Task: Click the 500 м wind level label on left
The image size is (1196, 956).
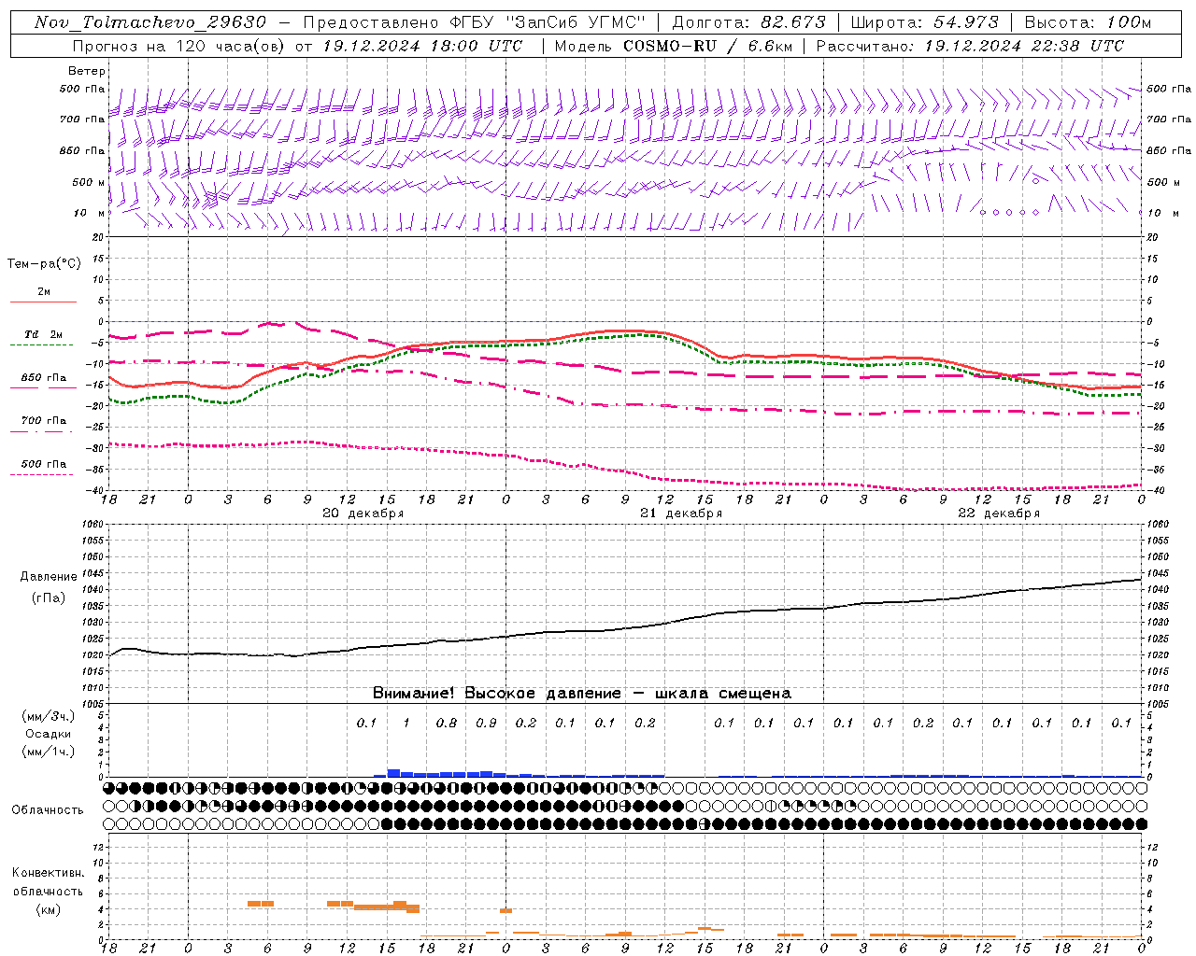Action: tap(90, 182)
